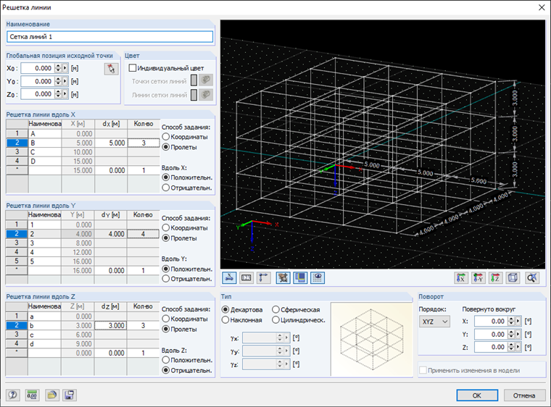Select Координаты option for grid along X
The width and height of the screenshot is (551, 407).
pyautogui.click(x=166, y=136)
